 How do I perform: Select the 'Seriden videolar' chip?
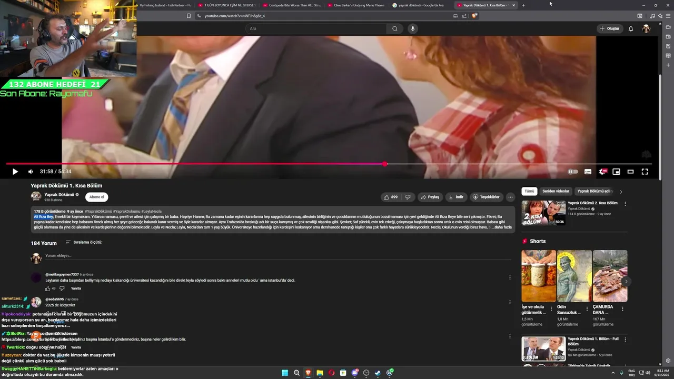(x=556, y=191)
